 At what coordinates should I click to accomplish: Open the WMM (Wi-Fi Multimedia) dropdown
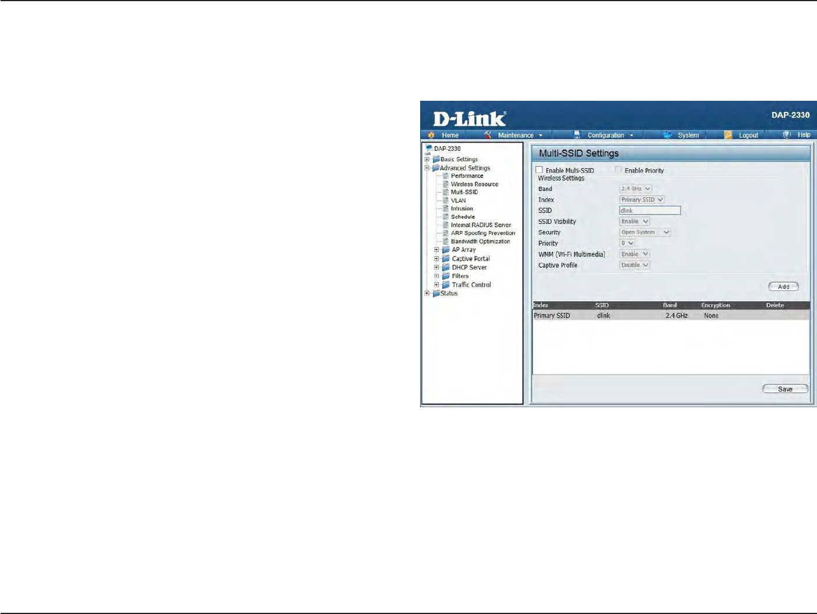[x=635, y=254]
